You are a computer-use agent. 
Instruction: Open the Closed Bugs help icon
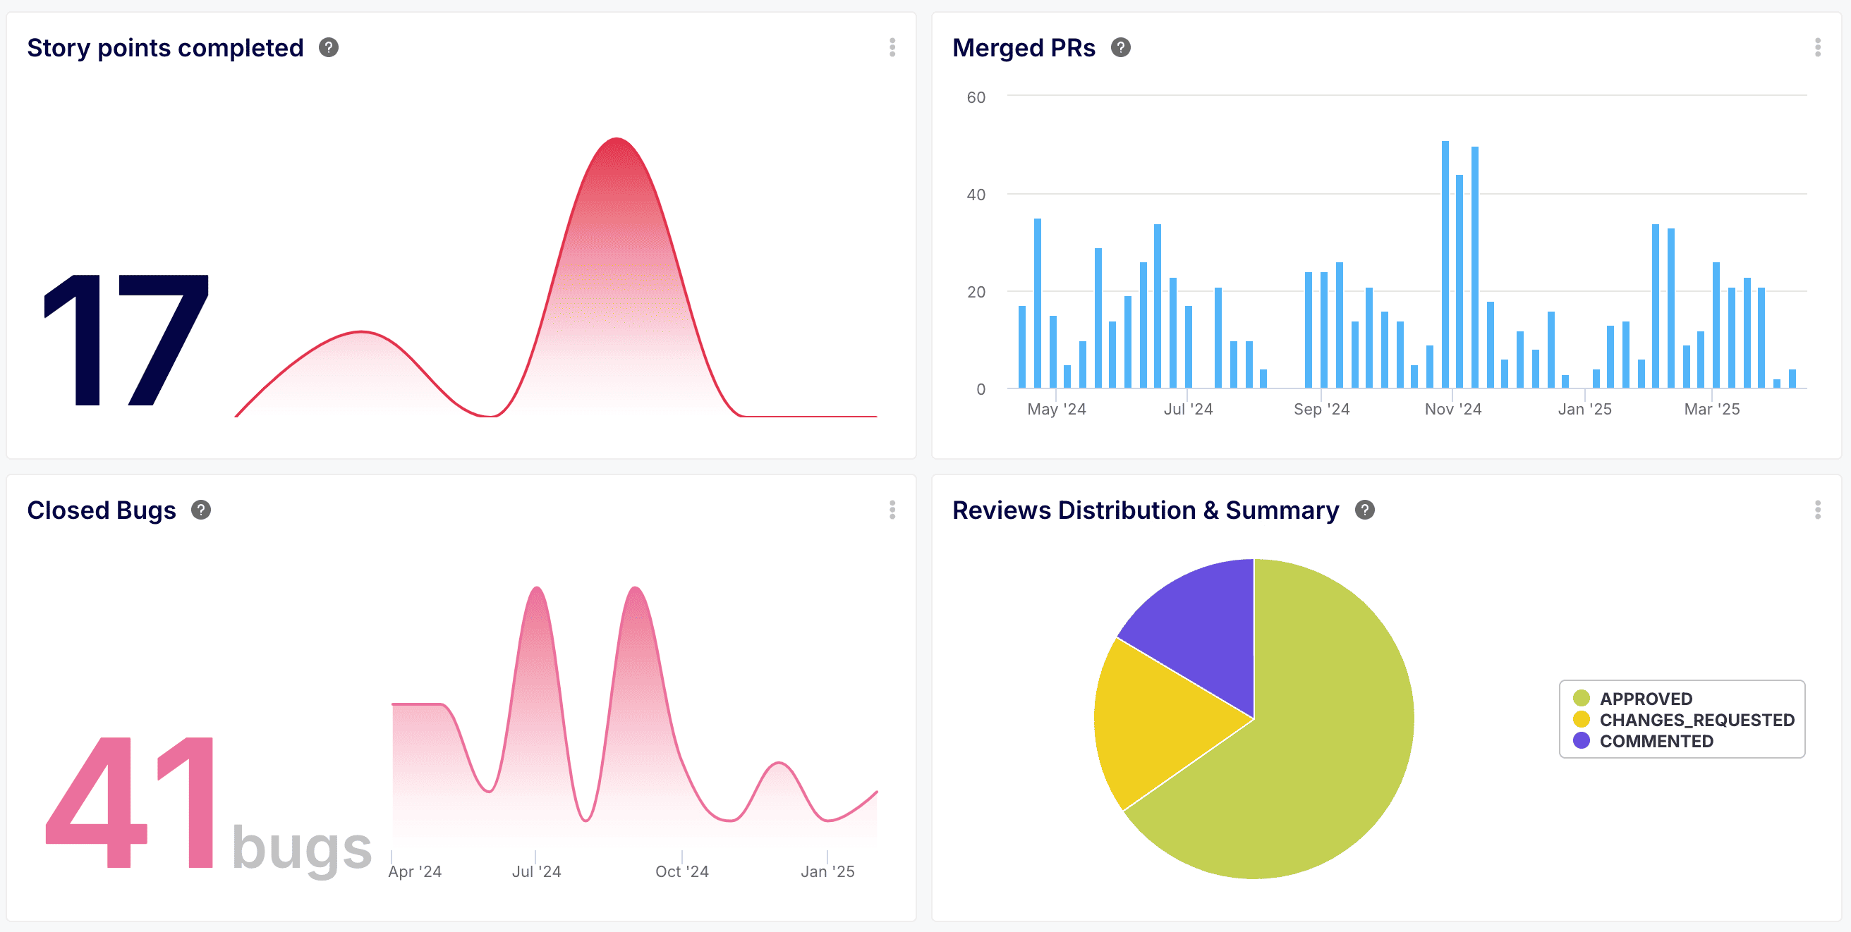coord(201,510)
